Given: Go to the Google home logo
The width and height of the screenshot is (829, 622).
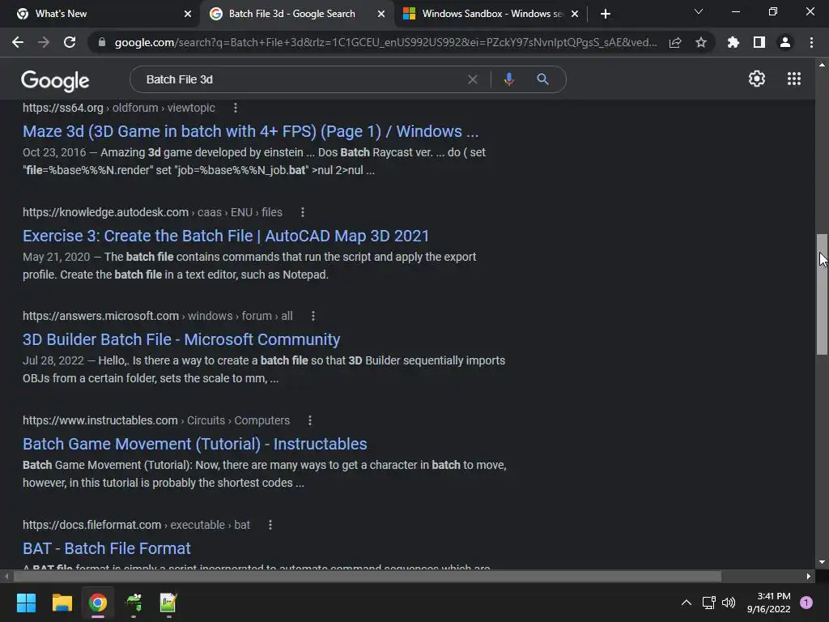Looking at the screenshot, I should click(55, 80).
